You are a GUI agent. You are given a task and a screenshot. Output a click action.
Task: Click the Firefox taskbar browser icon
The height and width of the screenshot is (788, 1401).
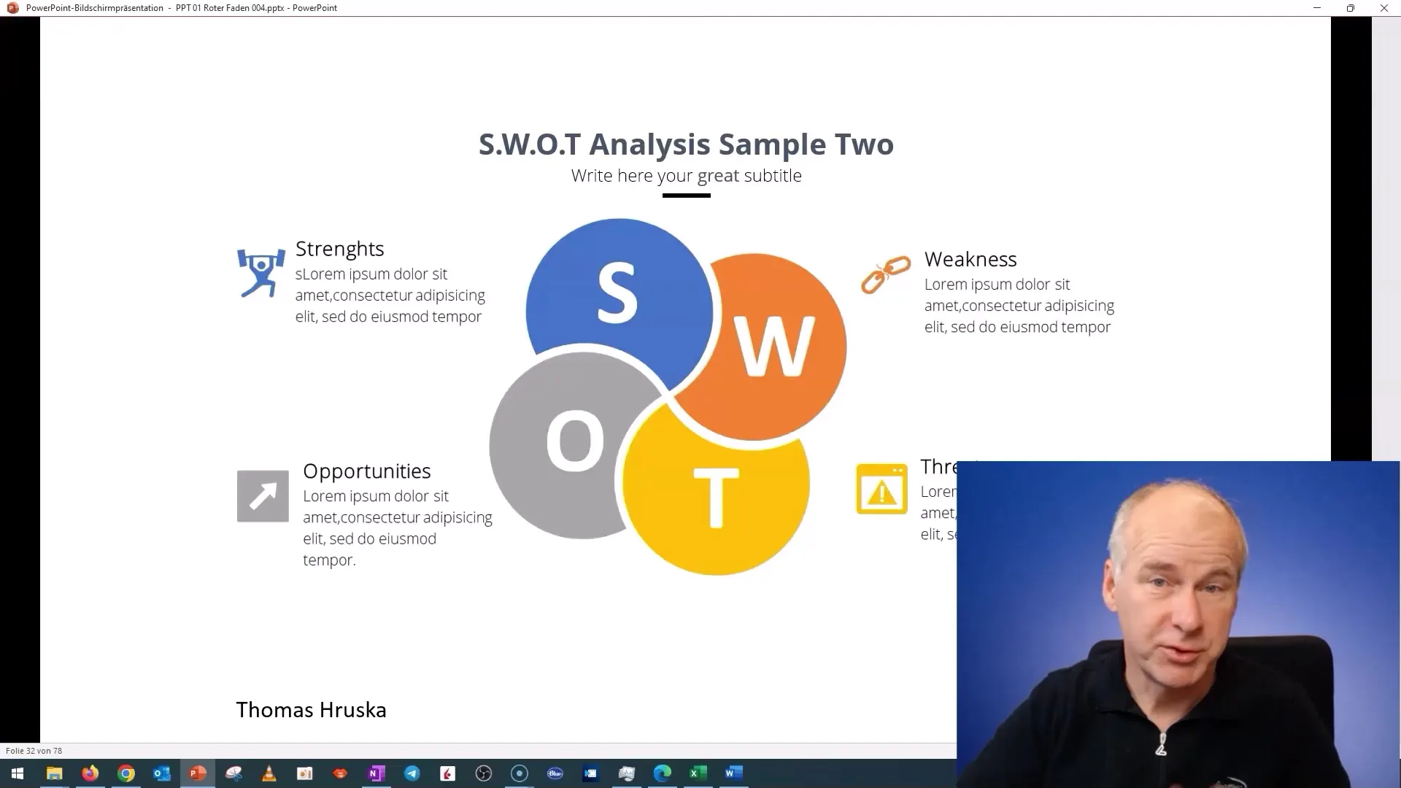coord(90,773)
